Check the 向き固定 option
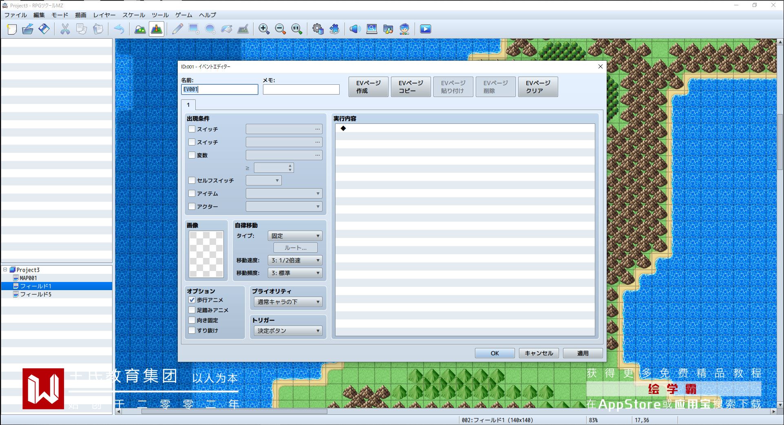784x425 pixels. point(192,320)
